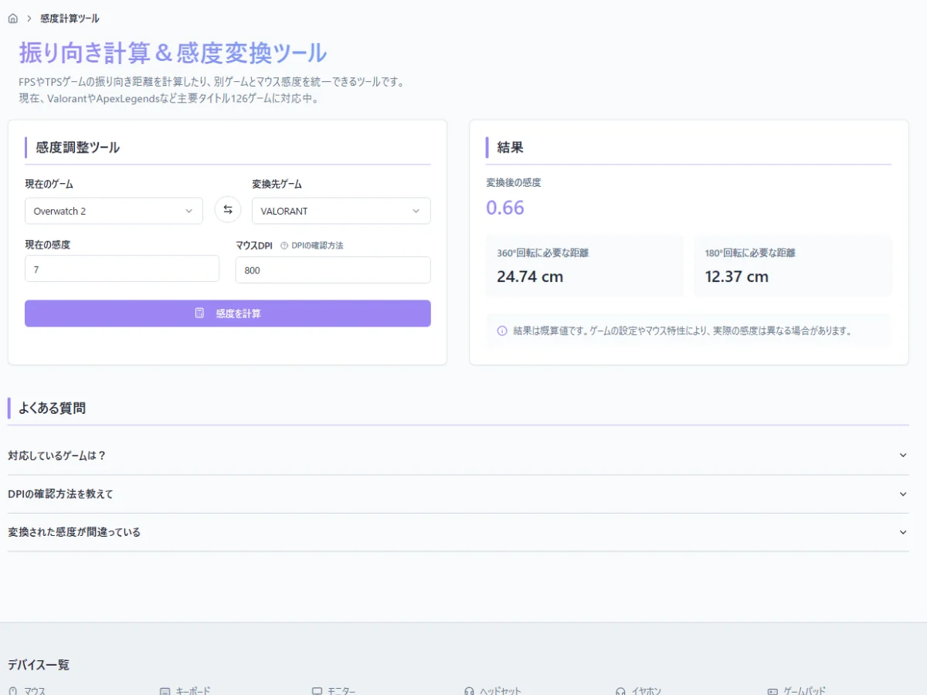Open the VALORANT target game dropdown
The image size is (927, 695).
[341, 211]
